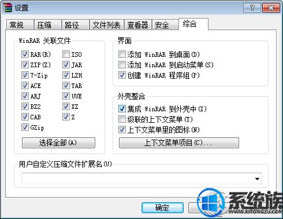Viewport: 283px width, 219px height.
Task: Uncheck the Z association checkbox
Action: pyautogui.click(x=66, y=117)
